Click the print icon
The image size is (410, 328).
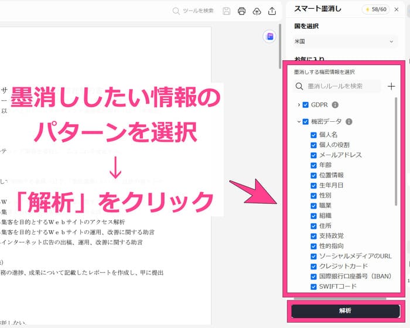(x=241, y=11)
